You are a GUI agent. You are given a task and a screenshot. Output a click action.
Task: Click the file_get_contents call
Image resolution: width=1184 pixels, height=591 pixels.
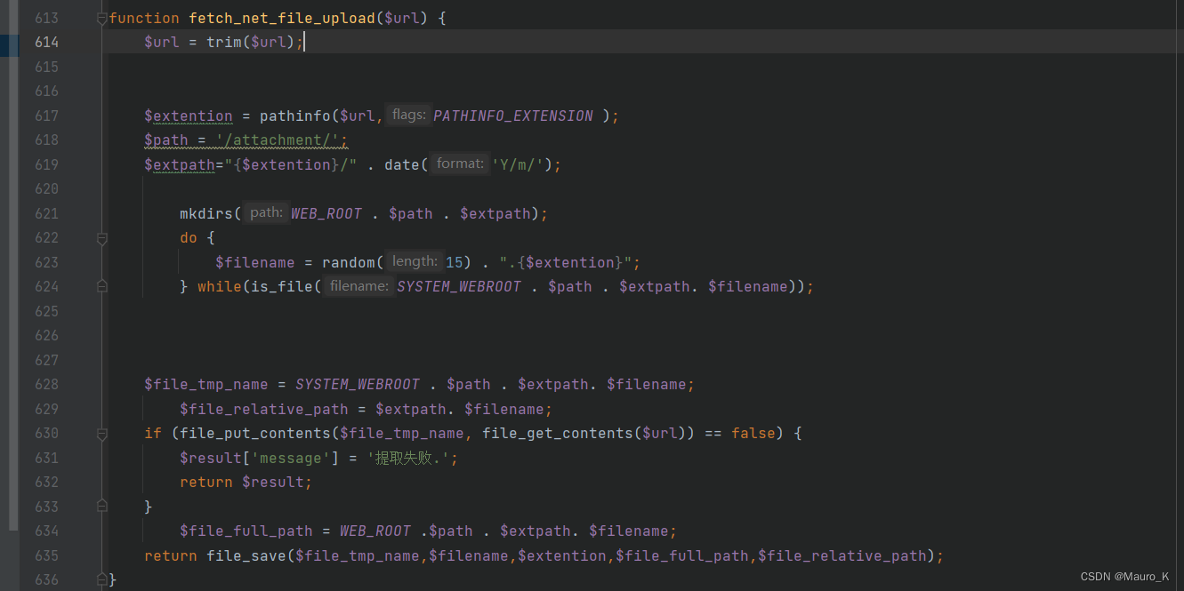[x=558, y=433]
